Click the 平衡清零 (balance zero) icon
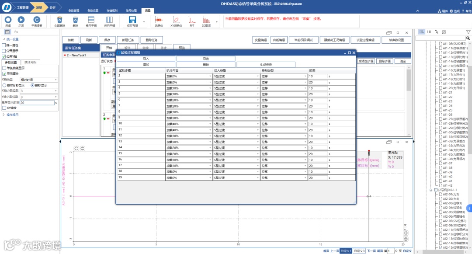This screenshot has width=472, height=254. click(x=37, y=20)
